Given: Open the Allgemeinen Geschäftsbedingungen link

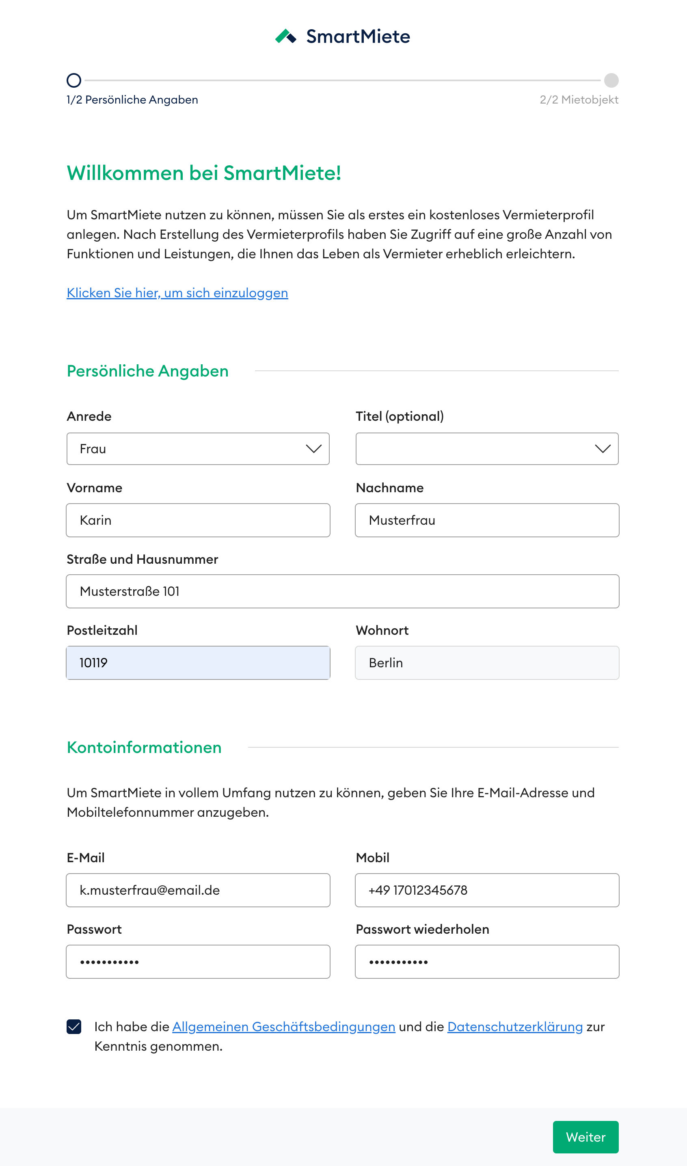Looking at the screenshot, I should click(284, 1027).
